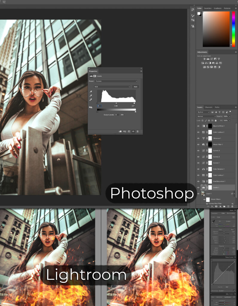The image size is (238, 306).
Task: Hide the Photo Filter 1 layer
Action: coord(198,145)
